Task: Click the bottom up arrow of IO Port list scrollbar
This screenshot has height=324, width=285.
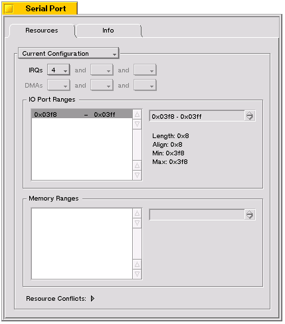Action: click(x=137, y=165)
